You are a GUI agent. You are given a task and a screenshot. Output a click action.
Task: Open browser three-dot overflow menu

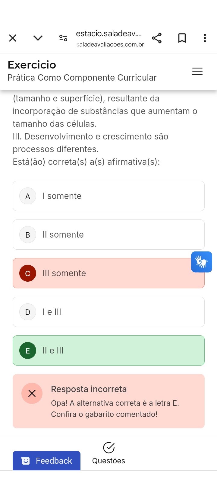[205, 38]
